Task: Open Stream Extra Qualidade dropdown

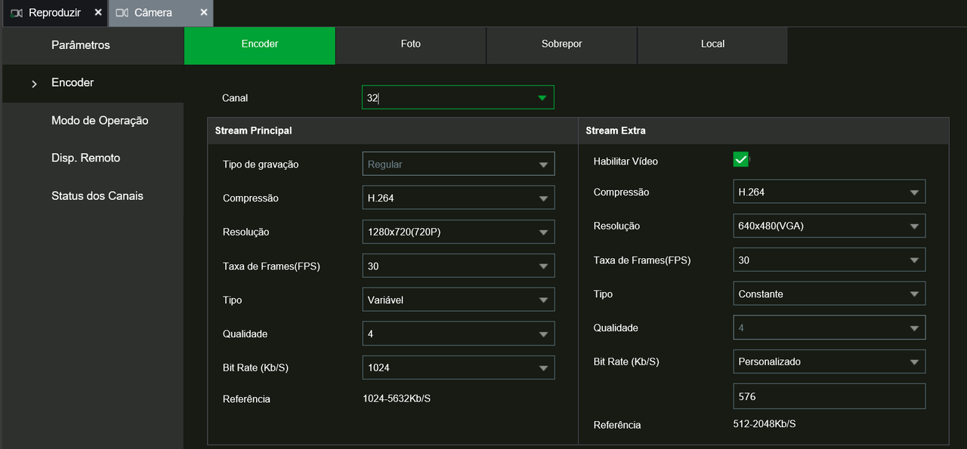Action: (829, 328)
